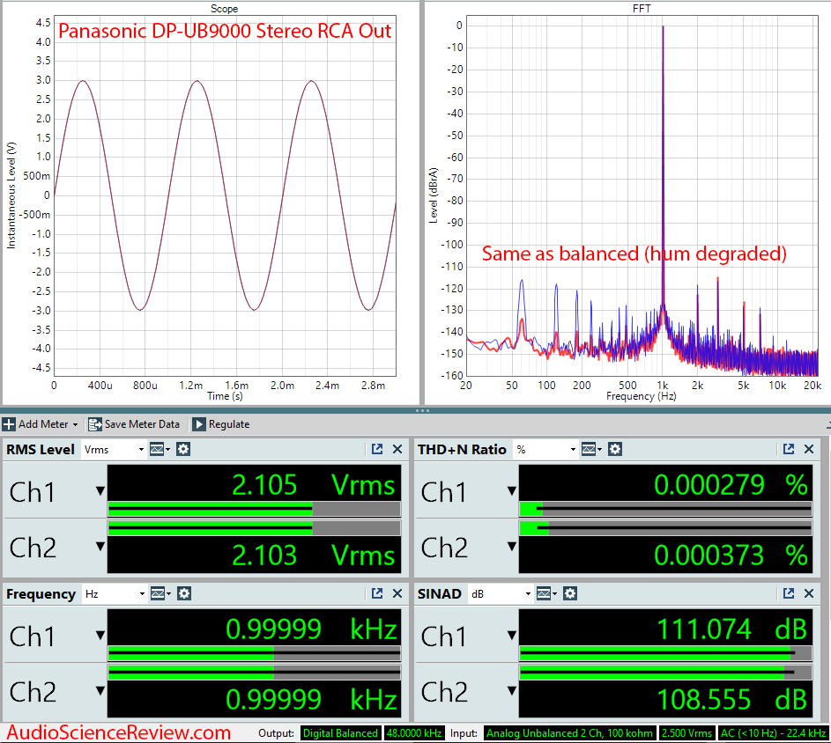
Task: Click THD+N Ch2 reading 0.000373 %
Action: pos(731,555)
